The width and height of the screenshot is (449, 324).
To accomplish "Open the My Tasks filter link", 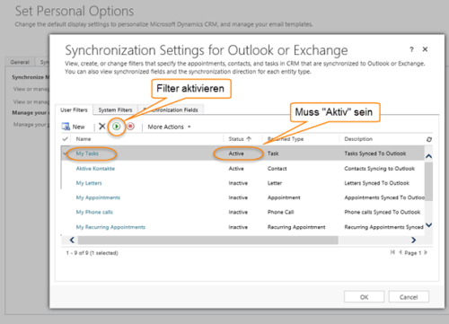I will [87, 153].
